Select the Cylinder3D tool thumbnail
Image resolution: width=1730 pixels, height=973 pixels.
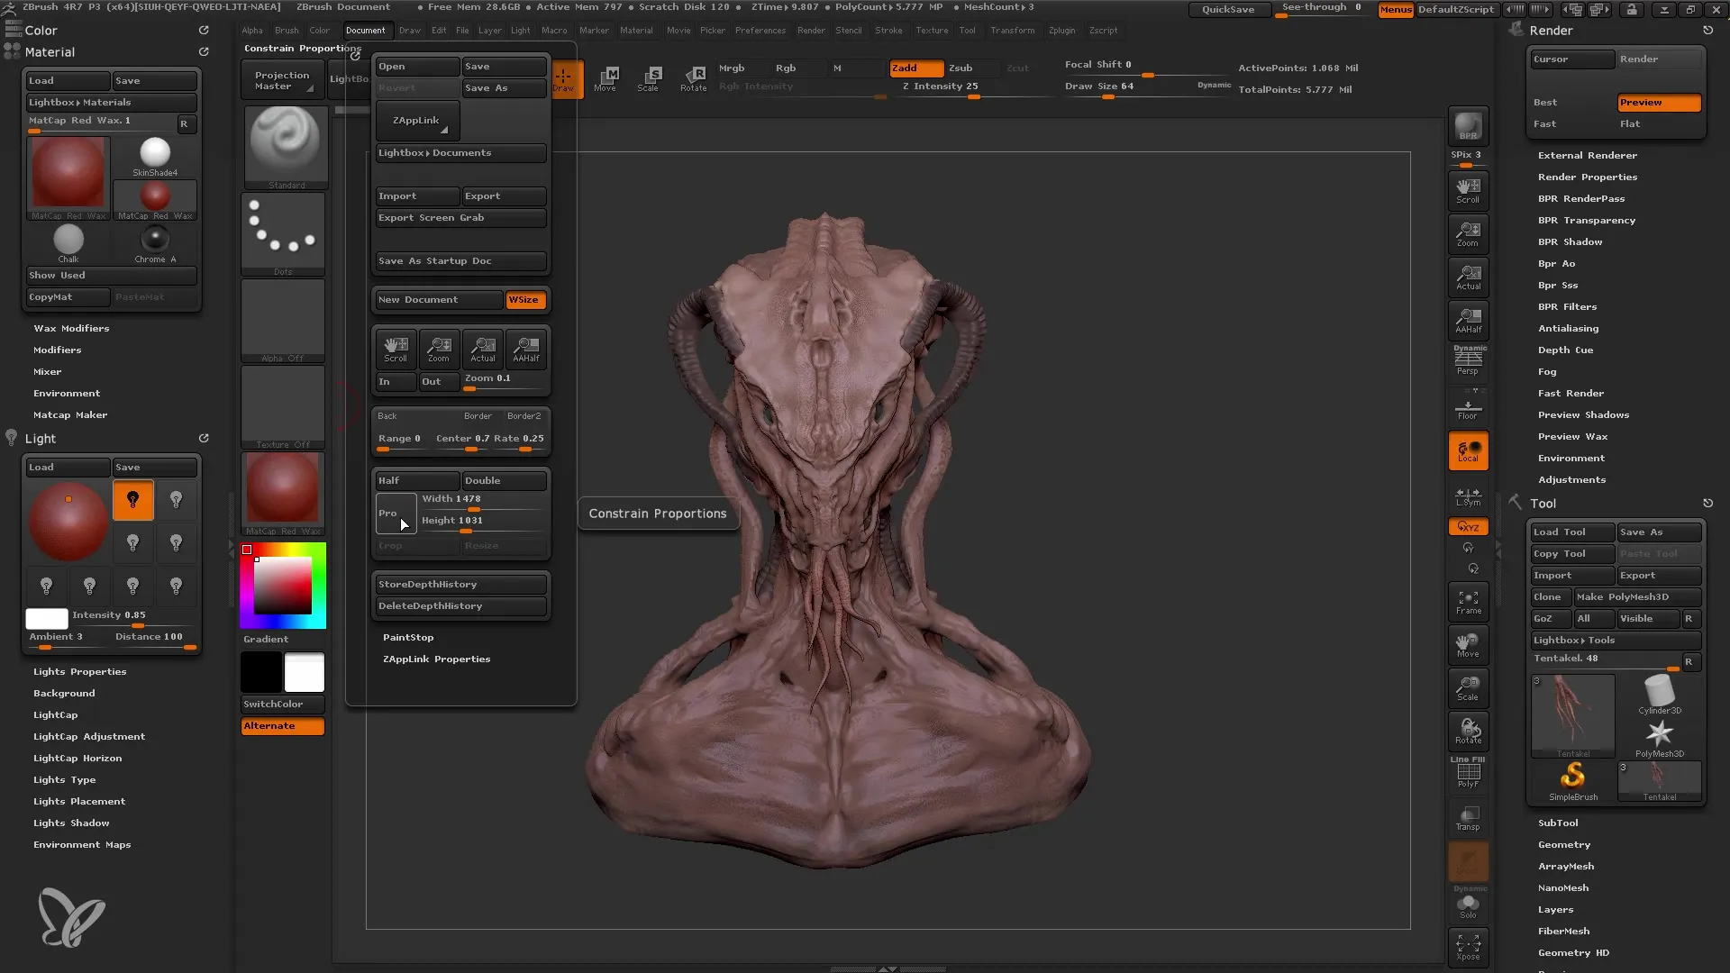[x=1659, y=695]
